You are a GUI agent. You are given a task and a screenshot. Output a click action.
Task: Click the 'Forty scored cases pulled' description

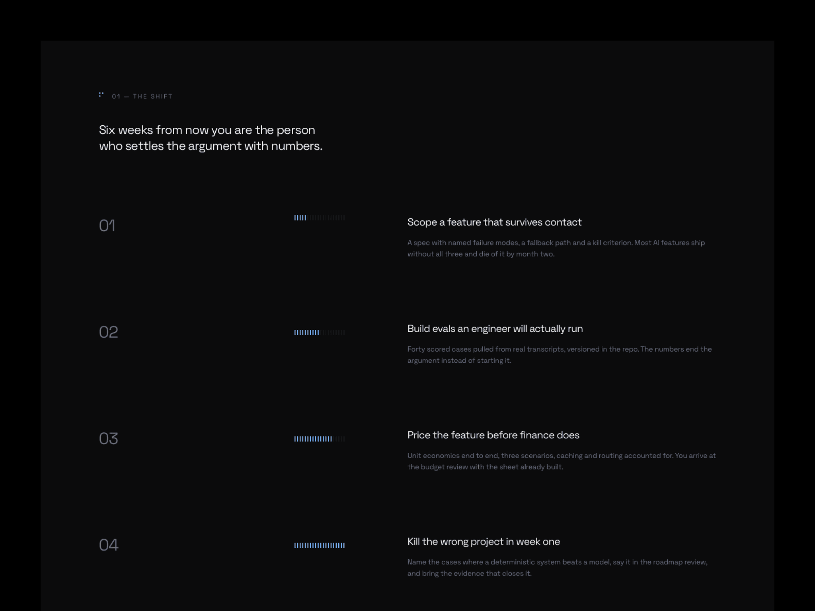560,354
